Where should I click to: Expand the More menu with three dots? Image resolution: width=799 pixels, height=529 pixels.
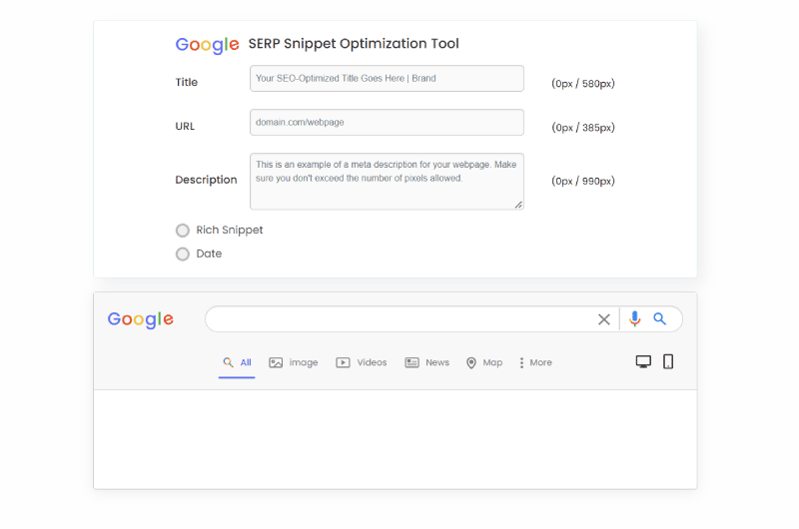(x=535, y=362)
